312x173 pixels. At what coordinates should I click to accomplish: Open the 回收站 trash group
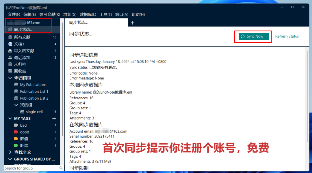point(32,71)
